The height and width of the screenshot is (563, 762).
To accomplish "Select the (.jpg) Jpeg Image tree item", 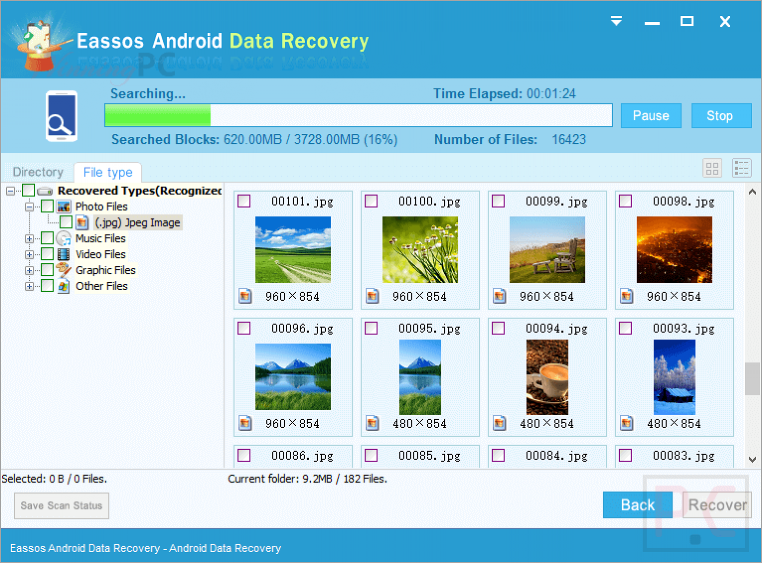I will pos(137,223).
